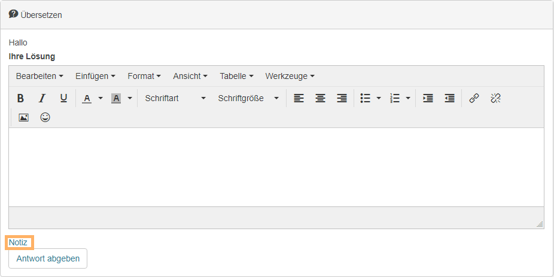Apply the text color swatch

point(87,98)
